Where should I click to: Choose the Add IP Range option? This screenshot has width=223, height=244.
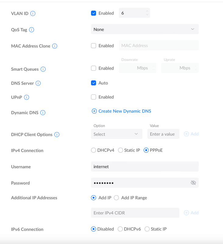click(x=116, y=198)
